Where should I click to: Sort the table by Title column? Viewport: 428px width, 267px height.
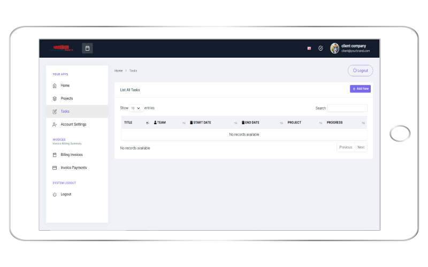[x=128, y=123]
